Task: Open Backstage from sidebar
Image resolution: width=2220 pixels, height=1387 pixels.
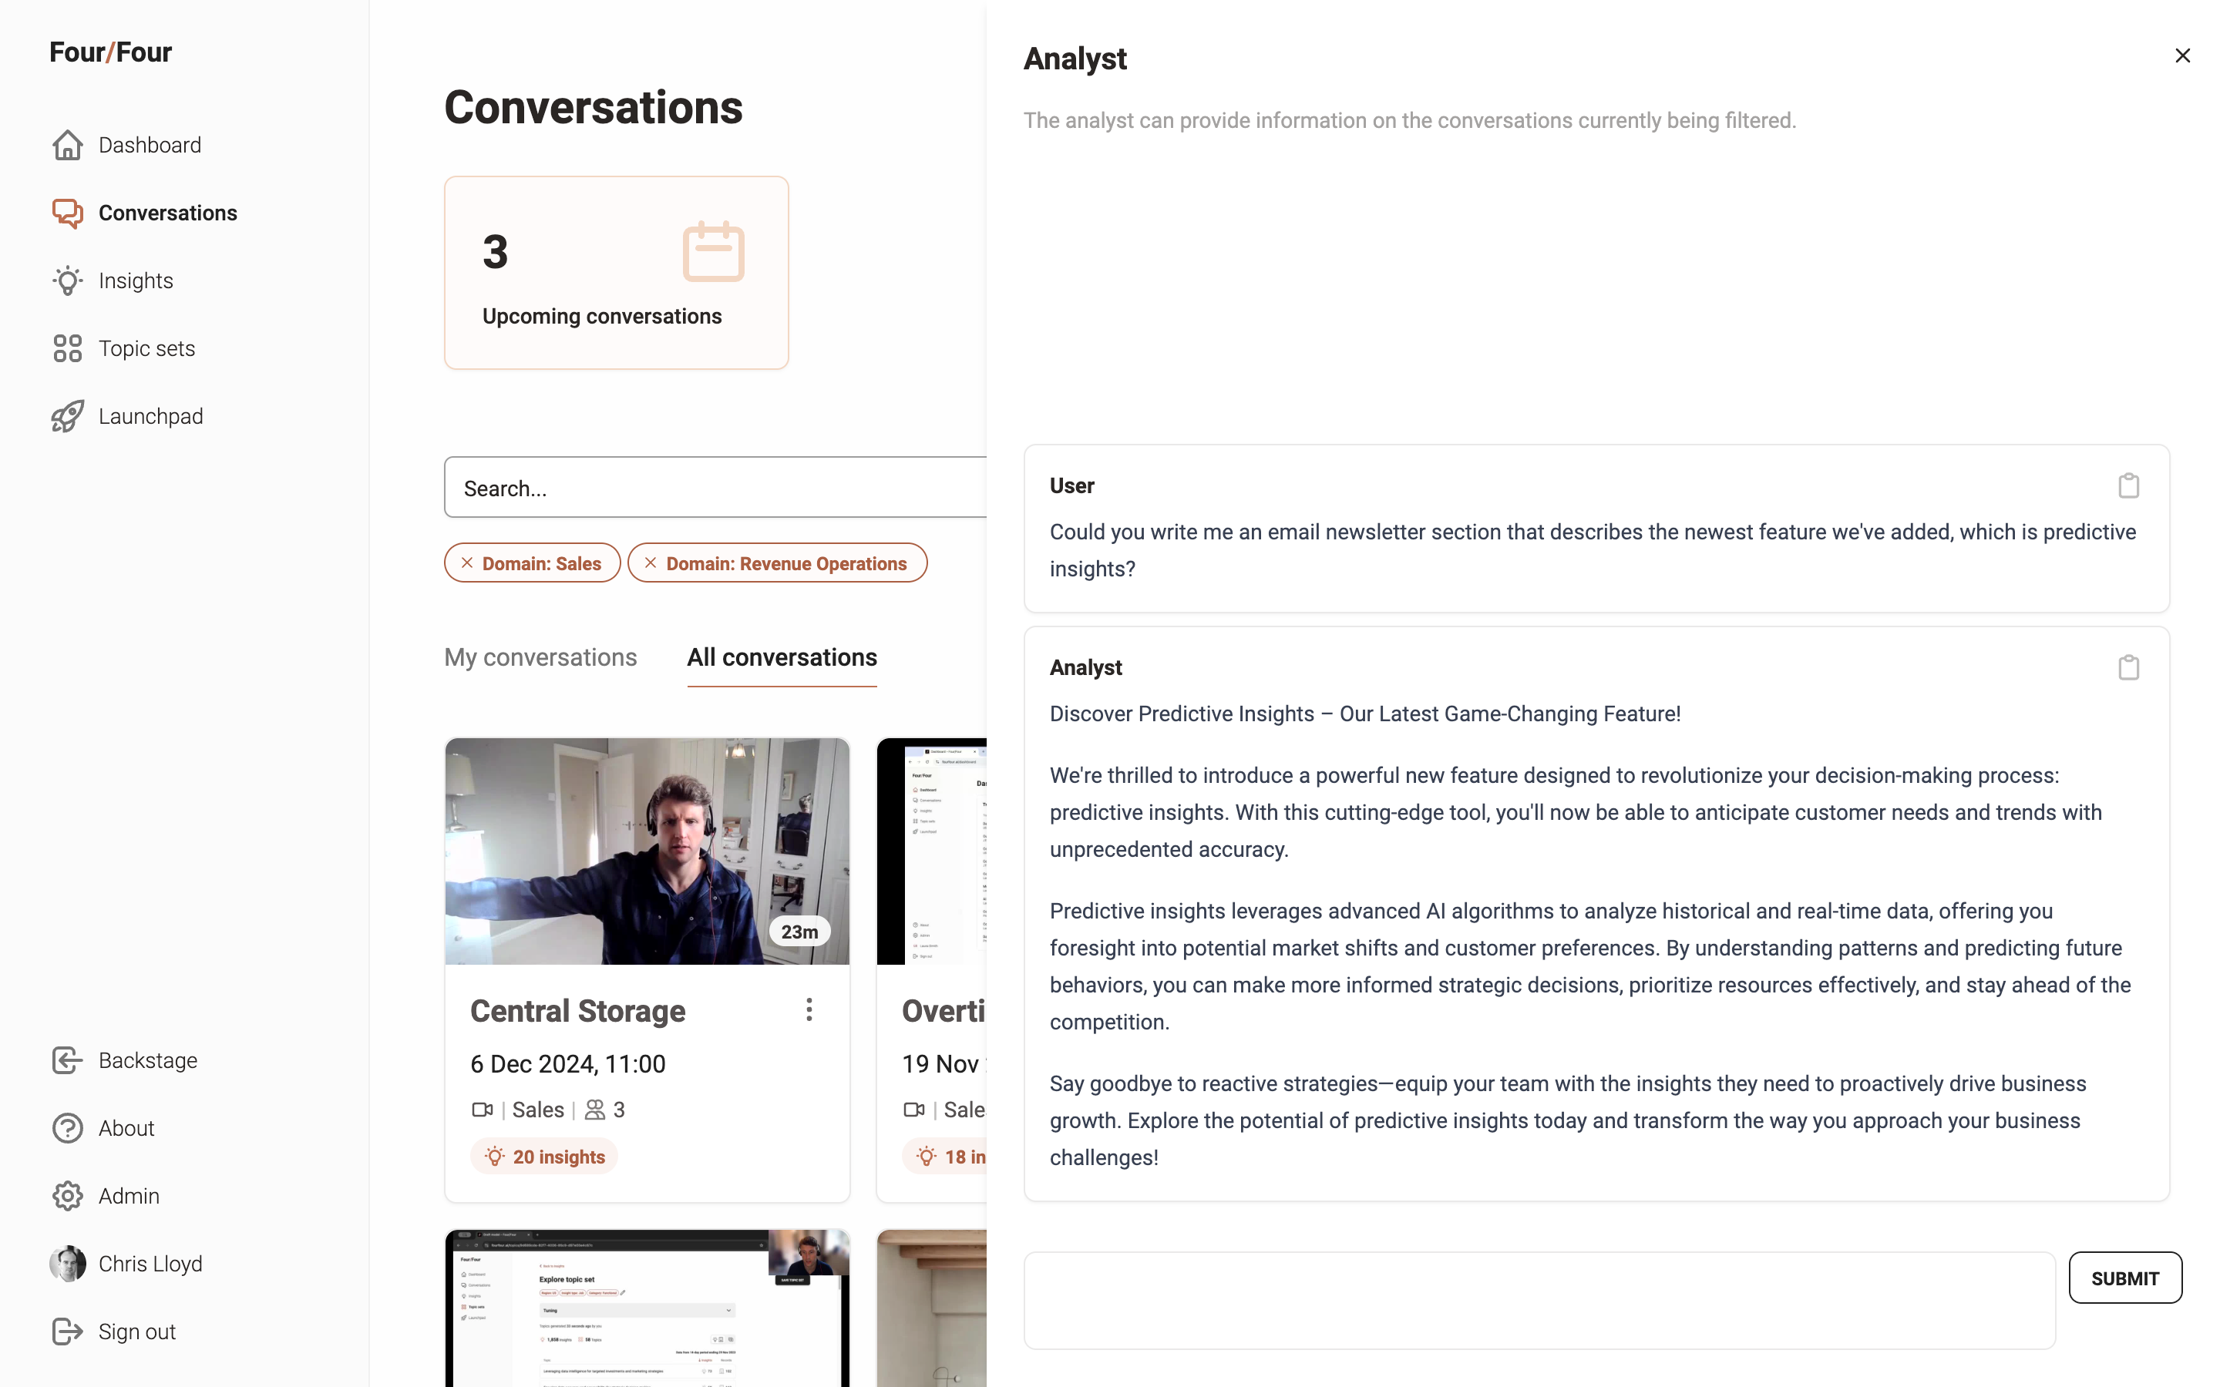Action: coord(148,1060)
